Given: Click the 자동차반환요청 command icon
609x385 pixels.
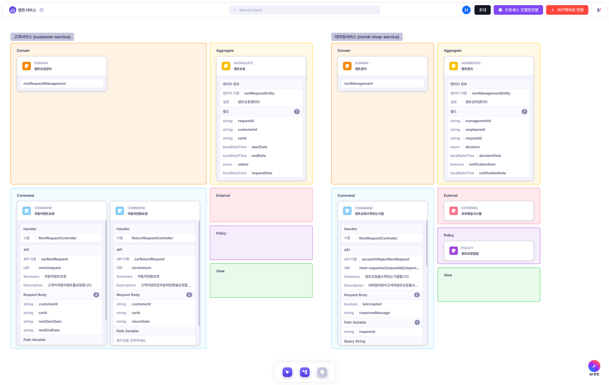Looking at the screenshot, I should pos(120,211).
